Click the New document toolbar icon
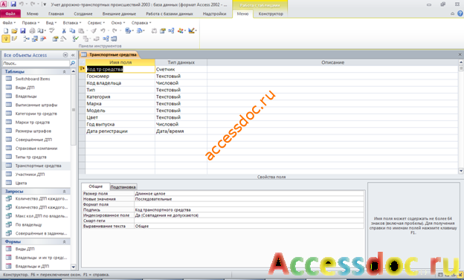The image size is (464, 280). 6,30
